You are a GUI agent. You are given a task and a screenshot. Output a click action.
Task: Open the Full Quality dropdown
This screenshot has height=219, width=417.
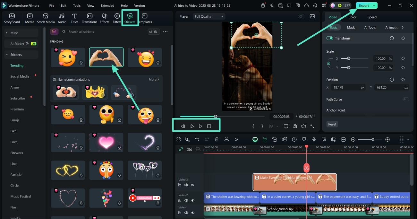(x=209, y=16)
